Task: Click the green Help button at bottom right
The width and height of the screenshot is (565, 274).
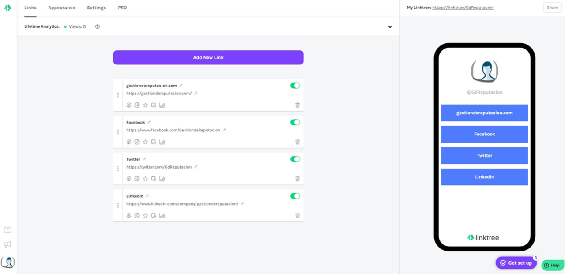Action: pyautogui.click(x=552, y=265)
